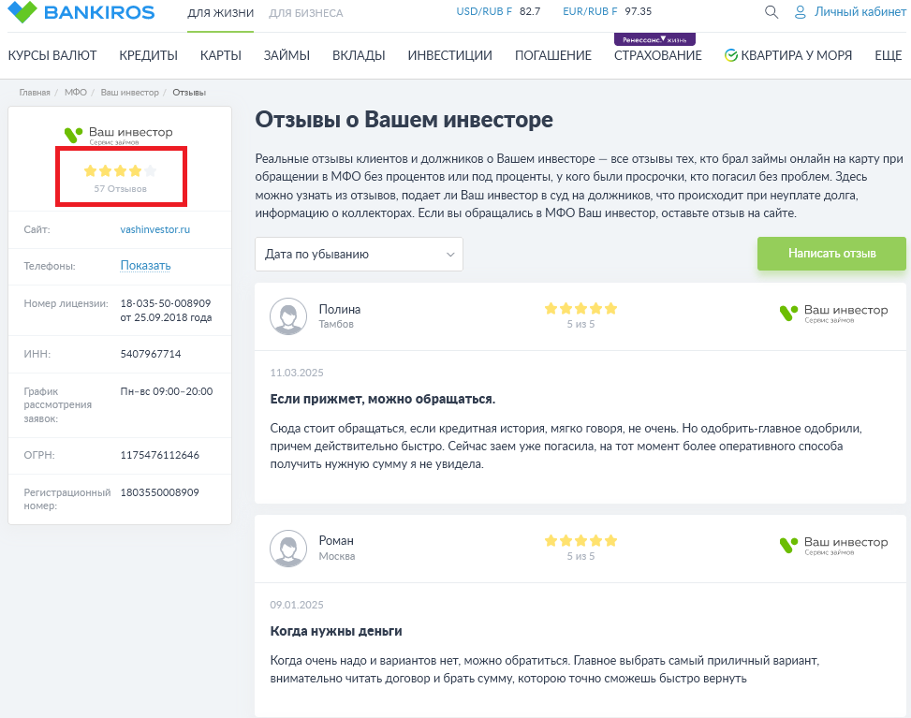Click the city Тамбов under Полина
The width and height of the screenshot is (911, 718).
click(336, 324)
